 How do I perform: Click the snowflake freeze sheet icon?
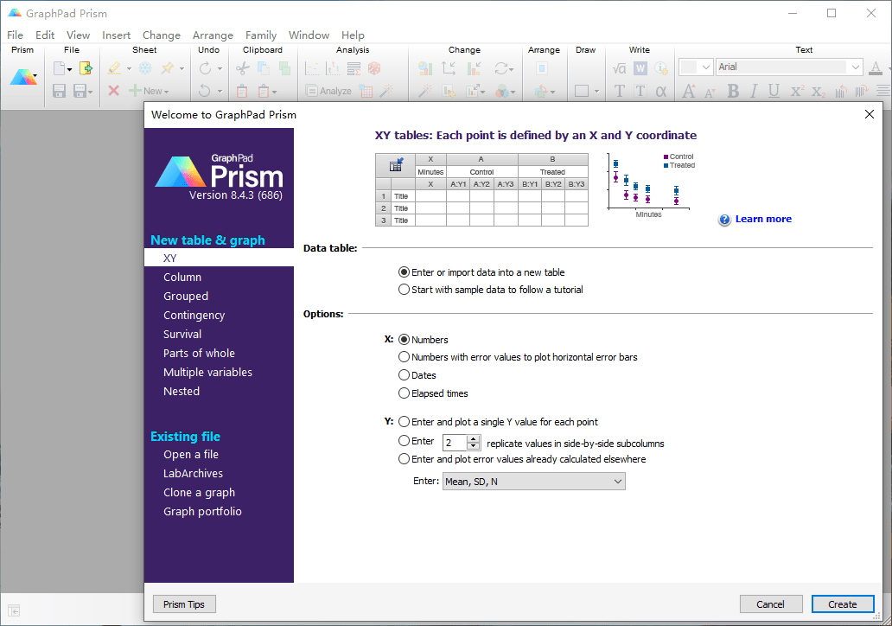(x=145, y=68)
